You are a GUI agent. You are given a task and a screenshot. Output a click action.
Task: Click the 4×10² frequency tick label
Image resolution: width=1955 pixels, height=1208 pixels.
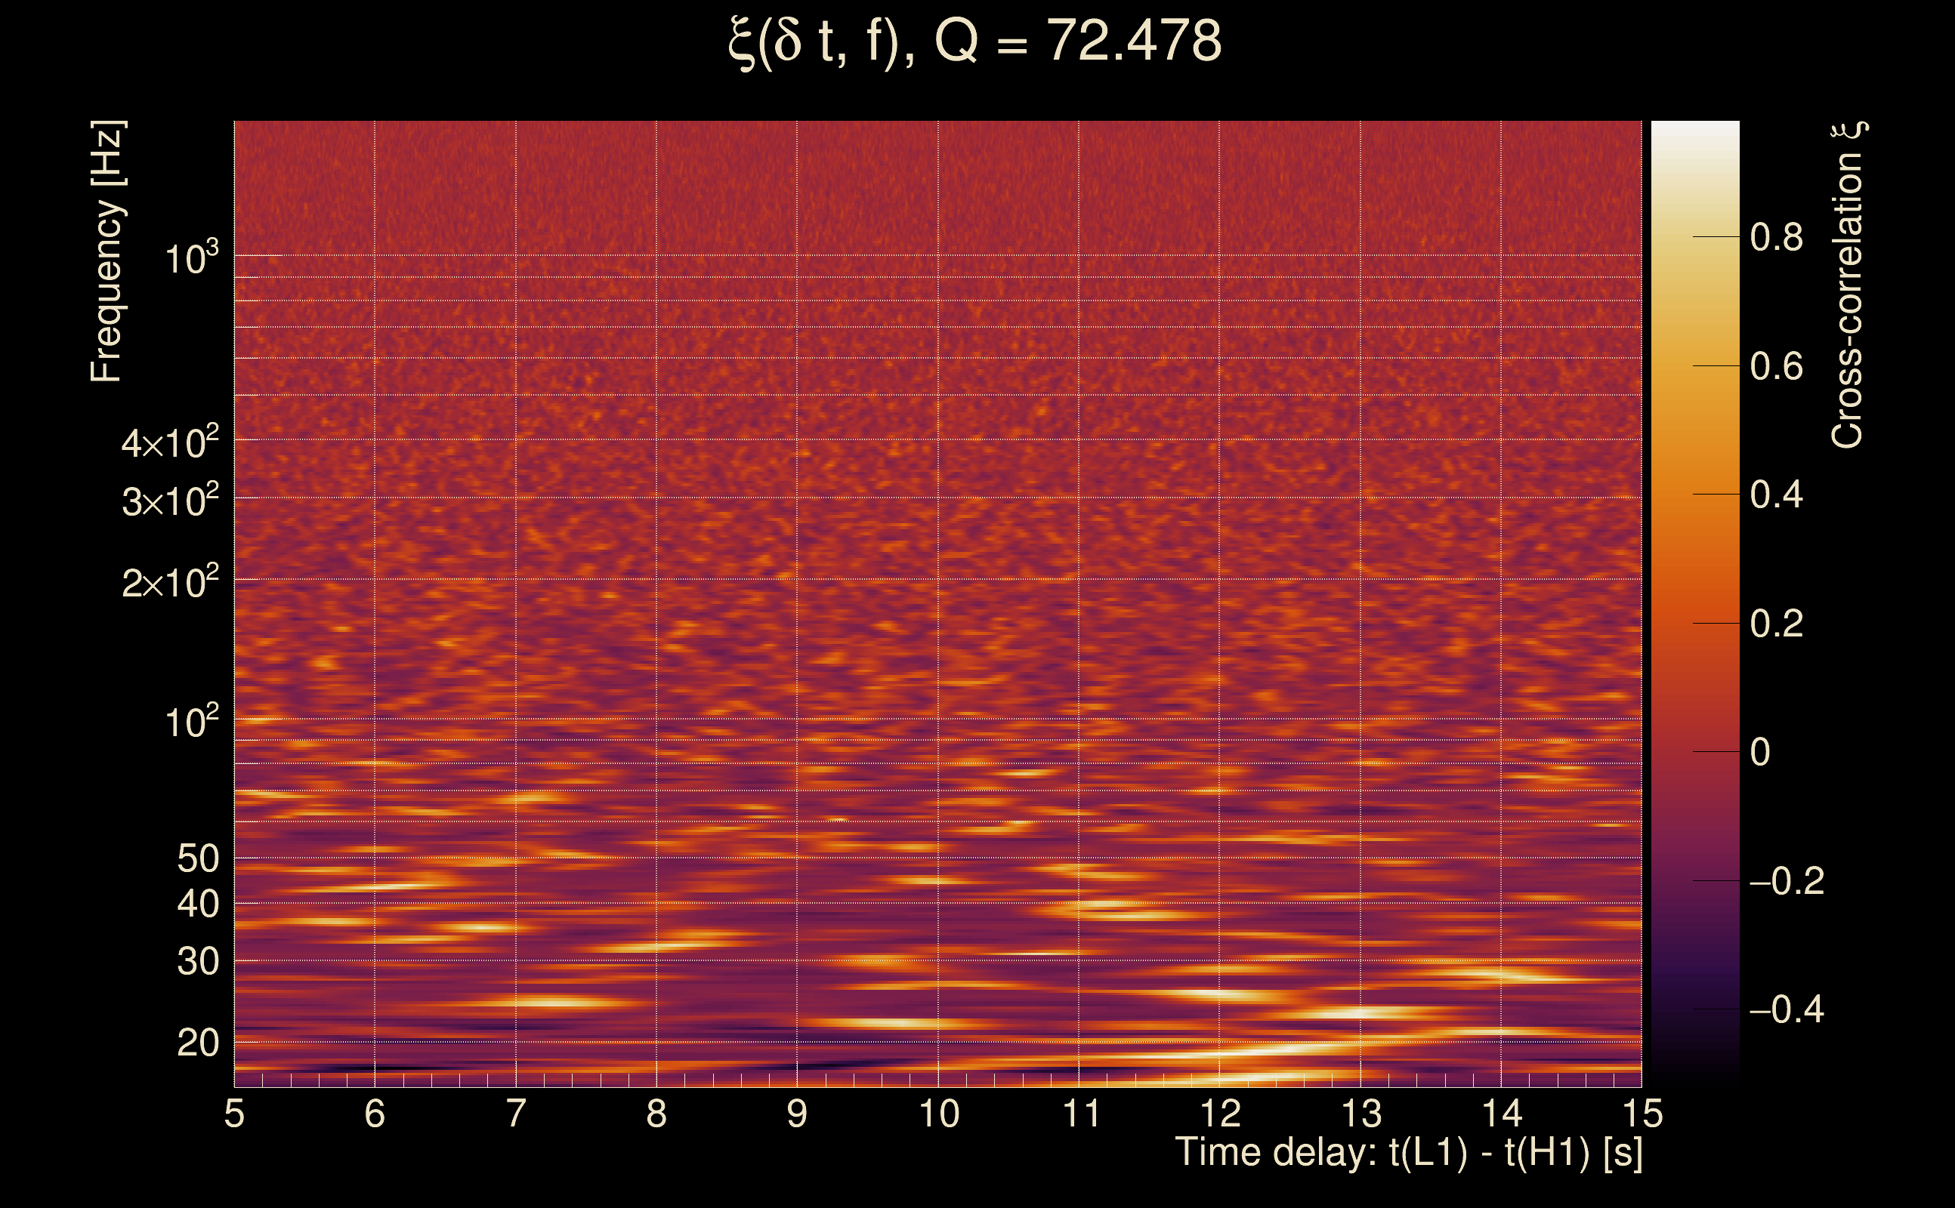tap(170, 442)
